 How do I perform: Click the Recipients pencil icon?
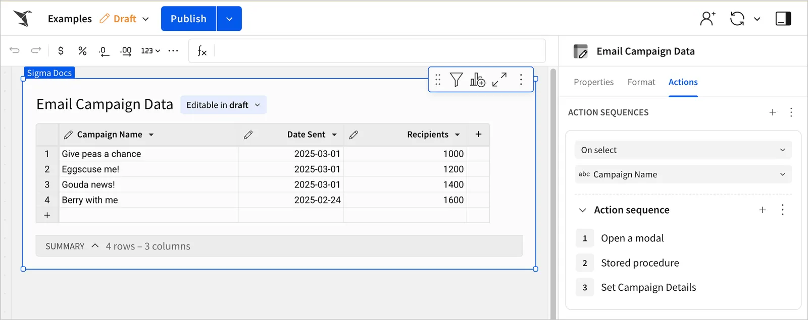coord(353,135)
